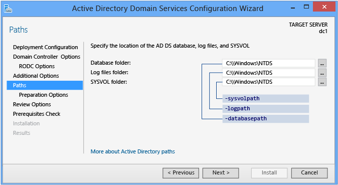Select the Paths step in sidebar

point(45,85)
